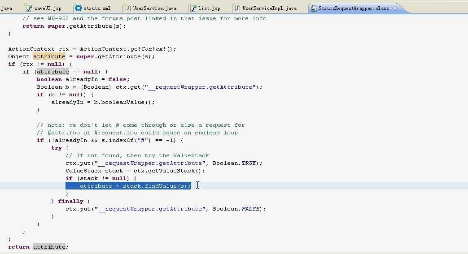
Task: Click the 'finally' keyword
Action: (x=70, y=201)
